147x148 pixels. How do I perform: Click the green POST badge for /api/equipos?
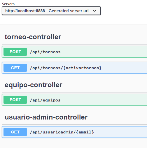click(15, 100)
